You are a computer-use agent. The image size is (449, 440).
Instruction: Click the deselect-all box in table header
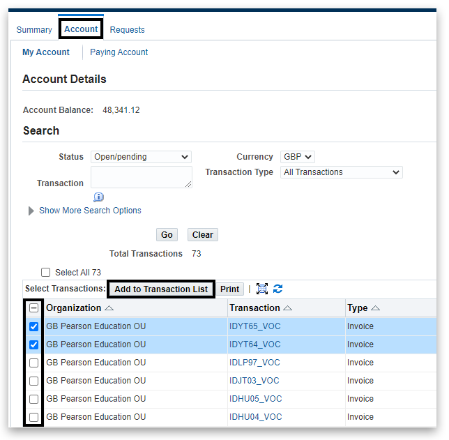click(x=33, y=308)
